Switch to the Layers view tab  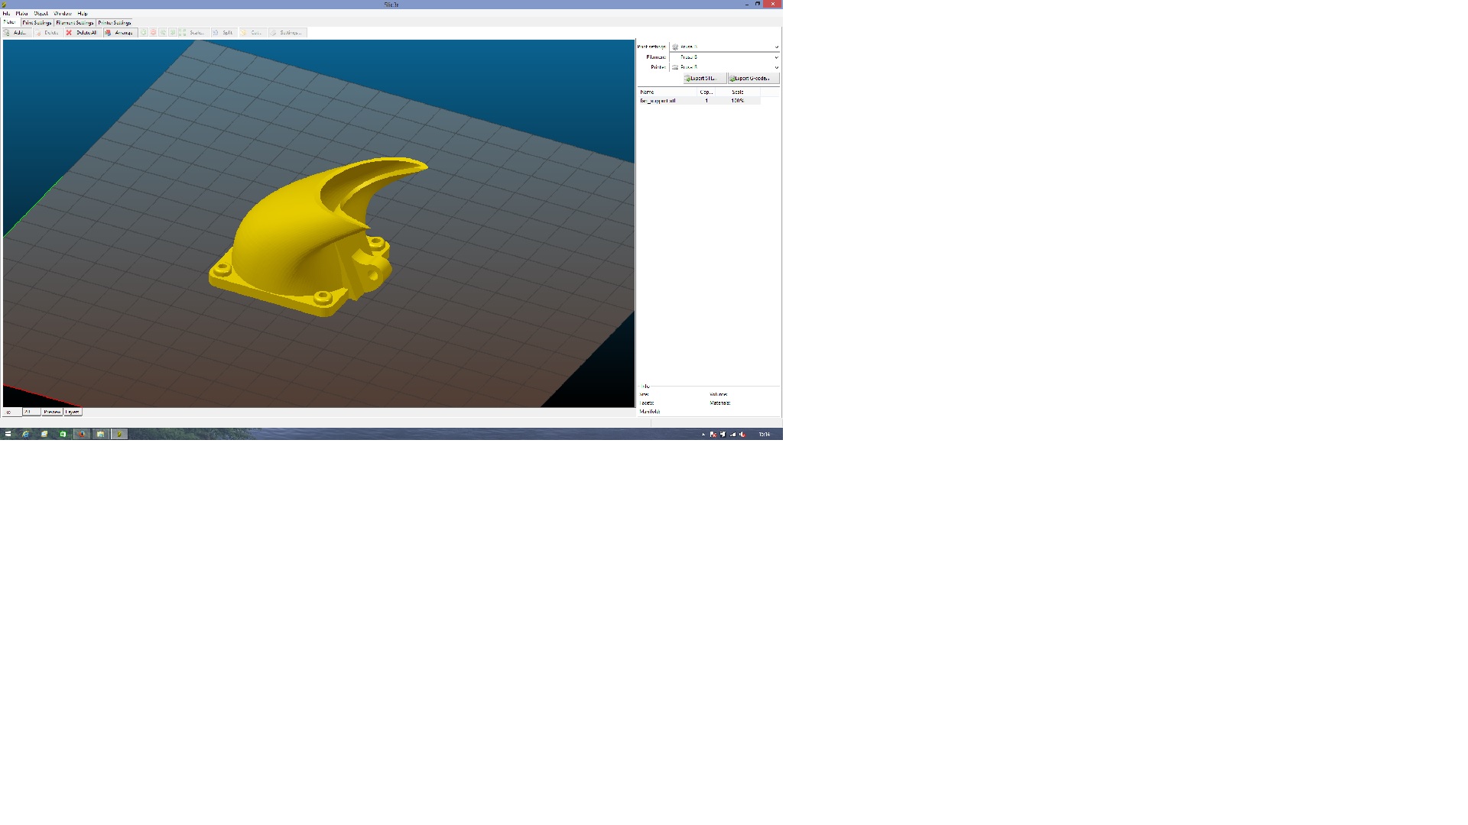(x=73, y=412)
